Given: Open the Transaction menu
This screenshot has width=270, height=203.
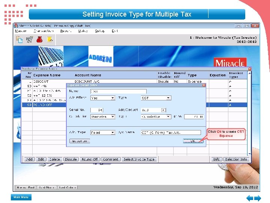Looking at the screenshot, I should (43, 31).
